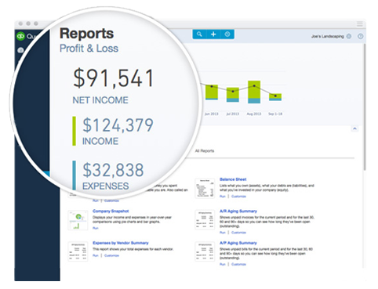Click the Aug 2013 axis label

[x=254, y=114]
